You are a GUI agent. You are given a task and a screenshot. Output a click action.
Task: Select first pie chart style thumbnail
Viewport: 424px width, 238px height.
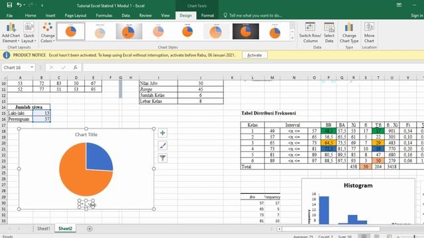[71, 31]
